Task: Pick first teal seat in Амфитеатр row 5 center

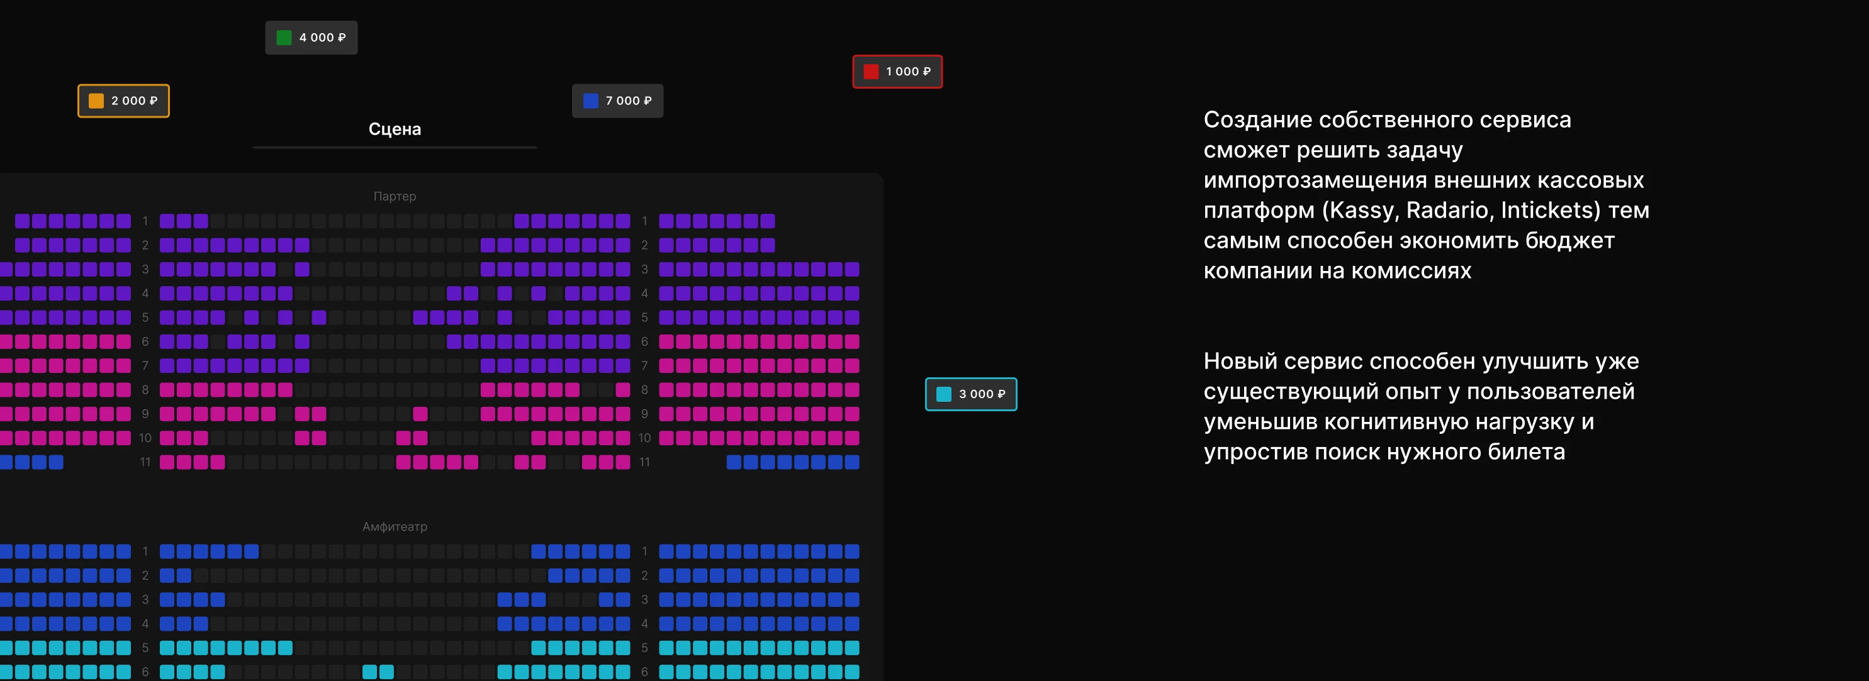Action: click(x=167, y=648)
